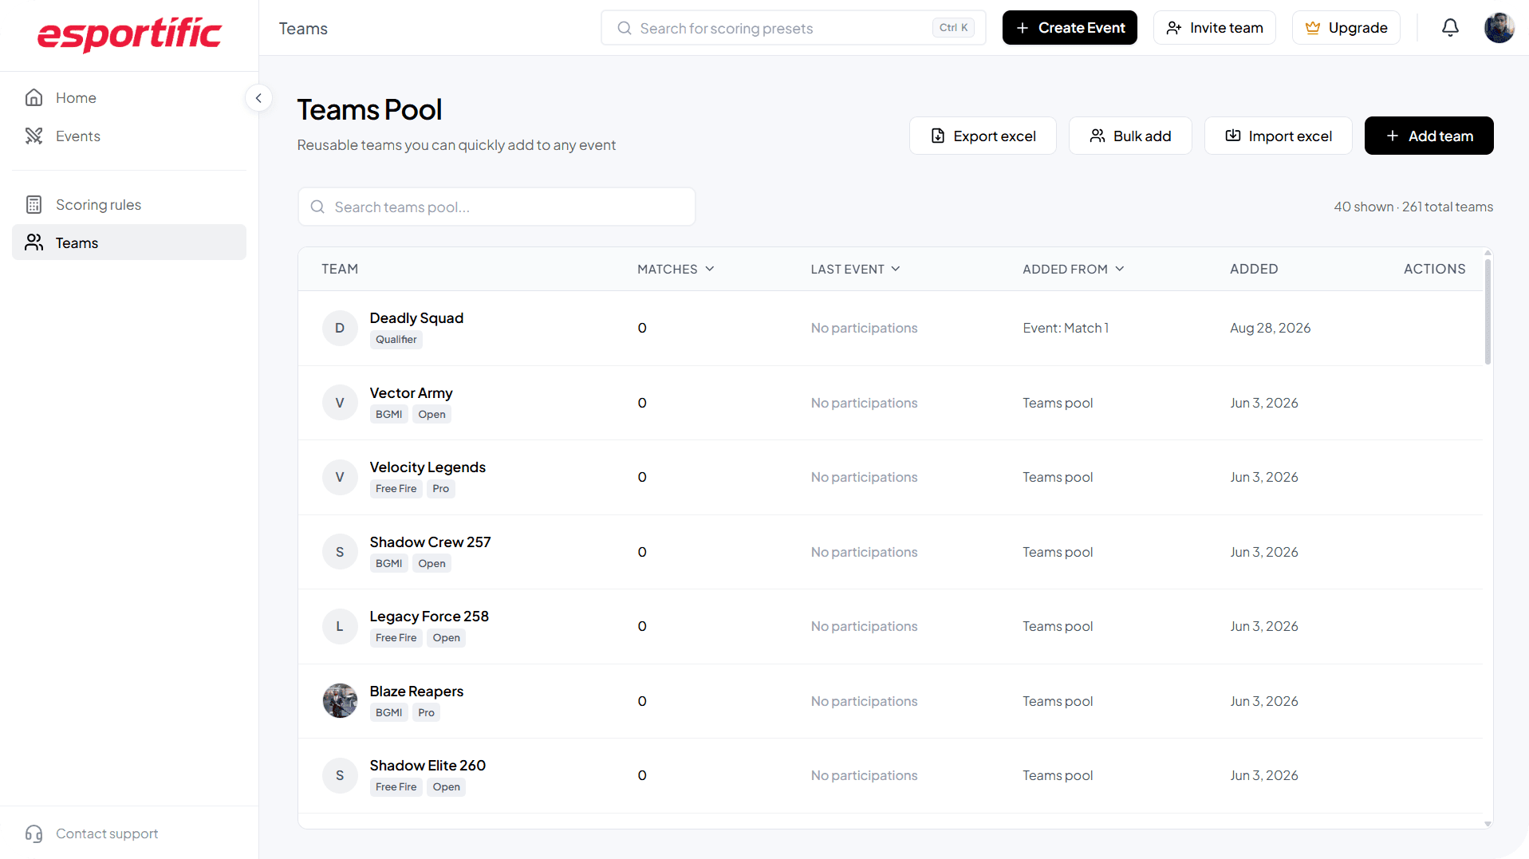Image resolution: width=1529 pixels, height=859 pixels.
Task: Click the Team column header
Action: (340, 269)
